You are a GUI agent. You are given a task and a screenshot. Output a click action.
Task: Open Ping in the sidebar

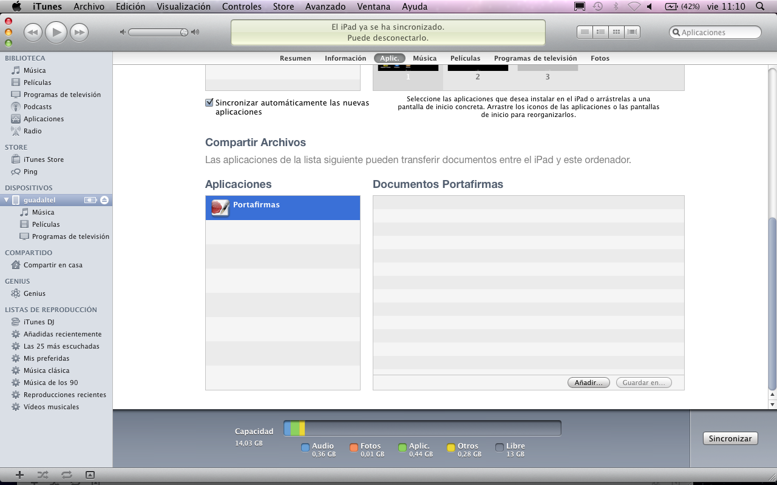[x=30, y=172]
